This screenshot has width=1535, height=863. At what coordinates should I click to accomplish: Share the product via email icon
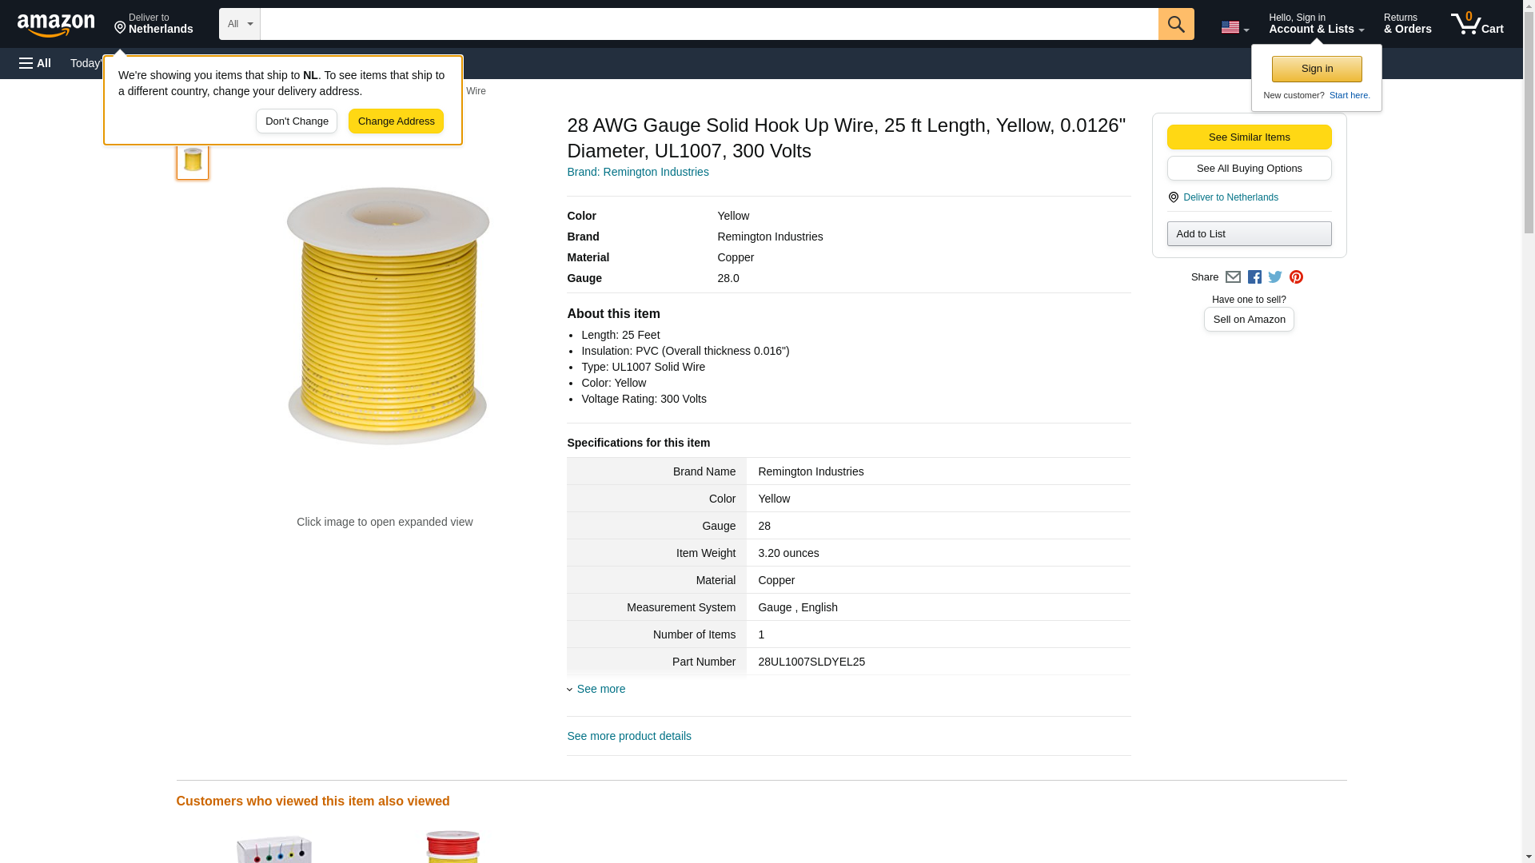(1233, 277)
